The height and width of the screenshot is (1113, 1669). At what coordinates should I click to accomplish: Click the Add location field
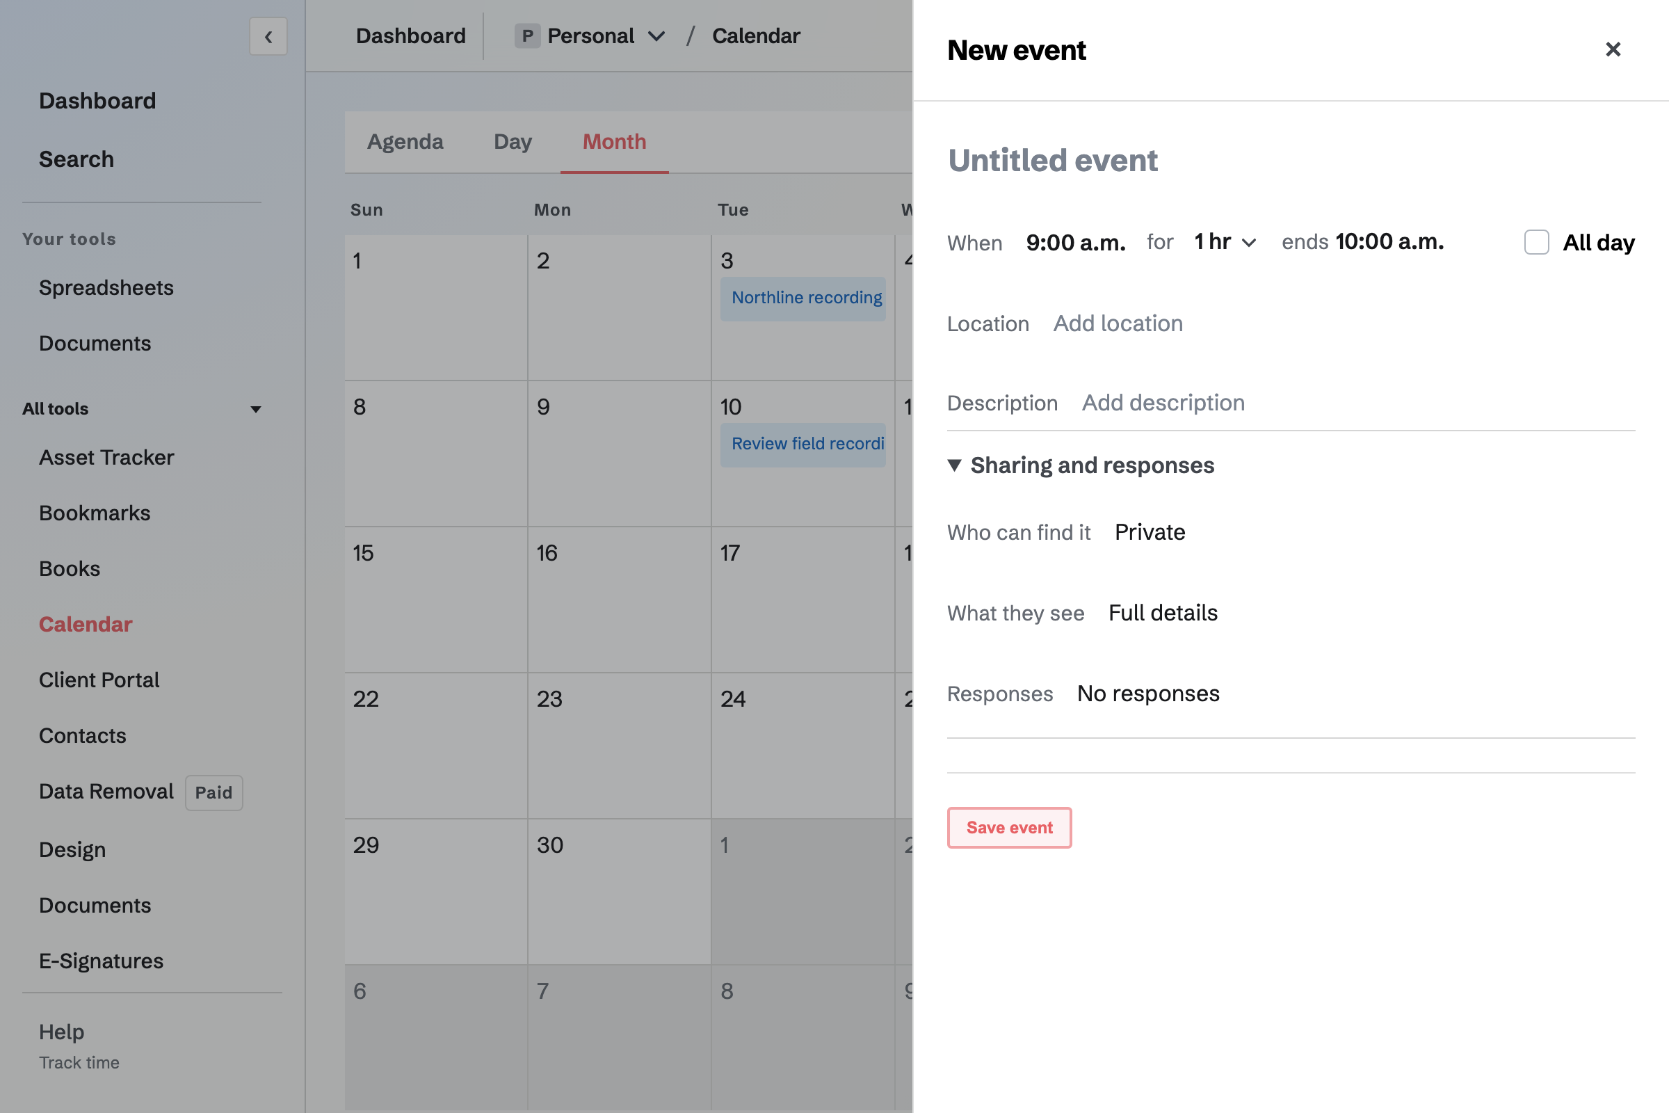click(x=1118, y=323)
